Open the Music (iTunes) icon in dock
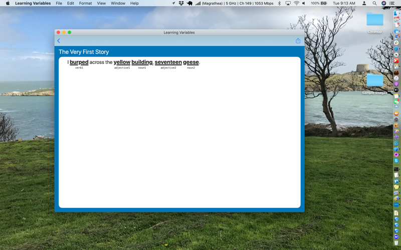 click(396, 78)
